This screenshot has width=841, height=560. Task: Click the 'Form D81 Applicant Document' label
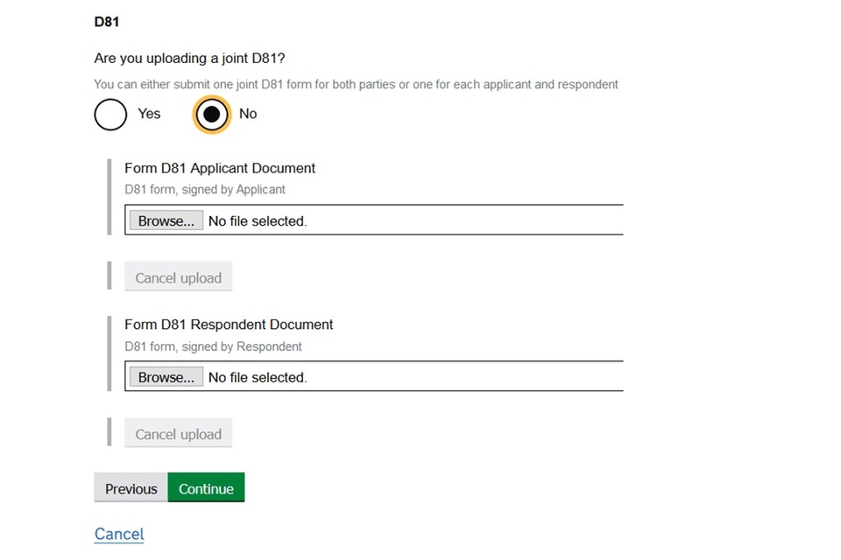click(220, 168)
